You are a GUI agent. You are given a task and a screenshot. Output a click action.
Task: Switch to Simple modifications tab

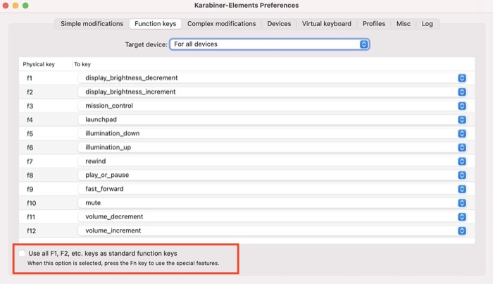pyautogui.click(x=92, y=23)
